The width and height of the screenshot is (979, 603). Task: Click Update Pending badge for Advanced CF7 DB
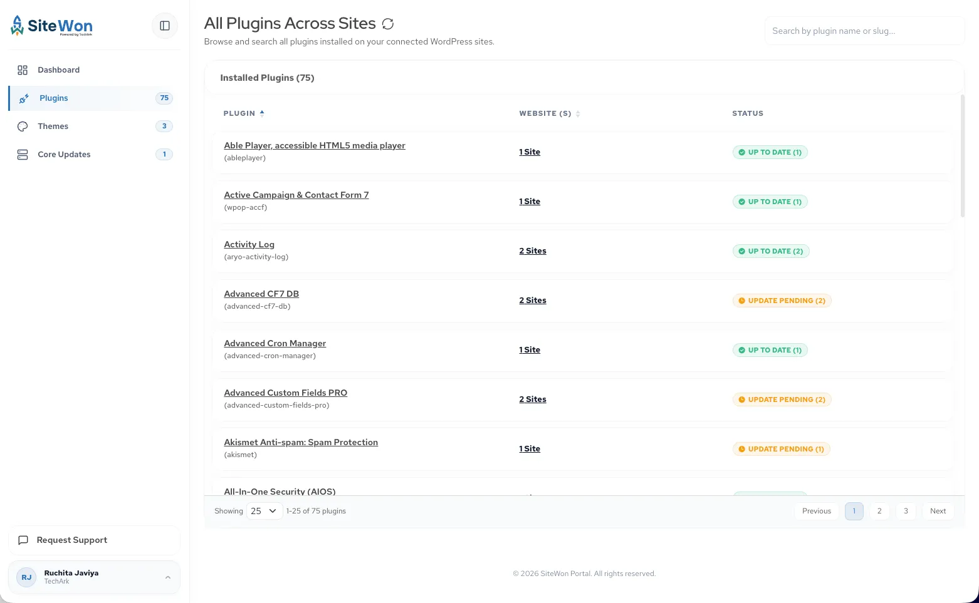[782, 301]
